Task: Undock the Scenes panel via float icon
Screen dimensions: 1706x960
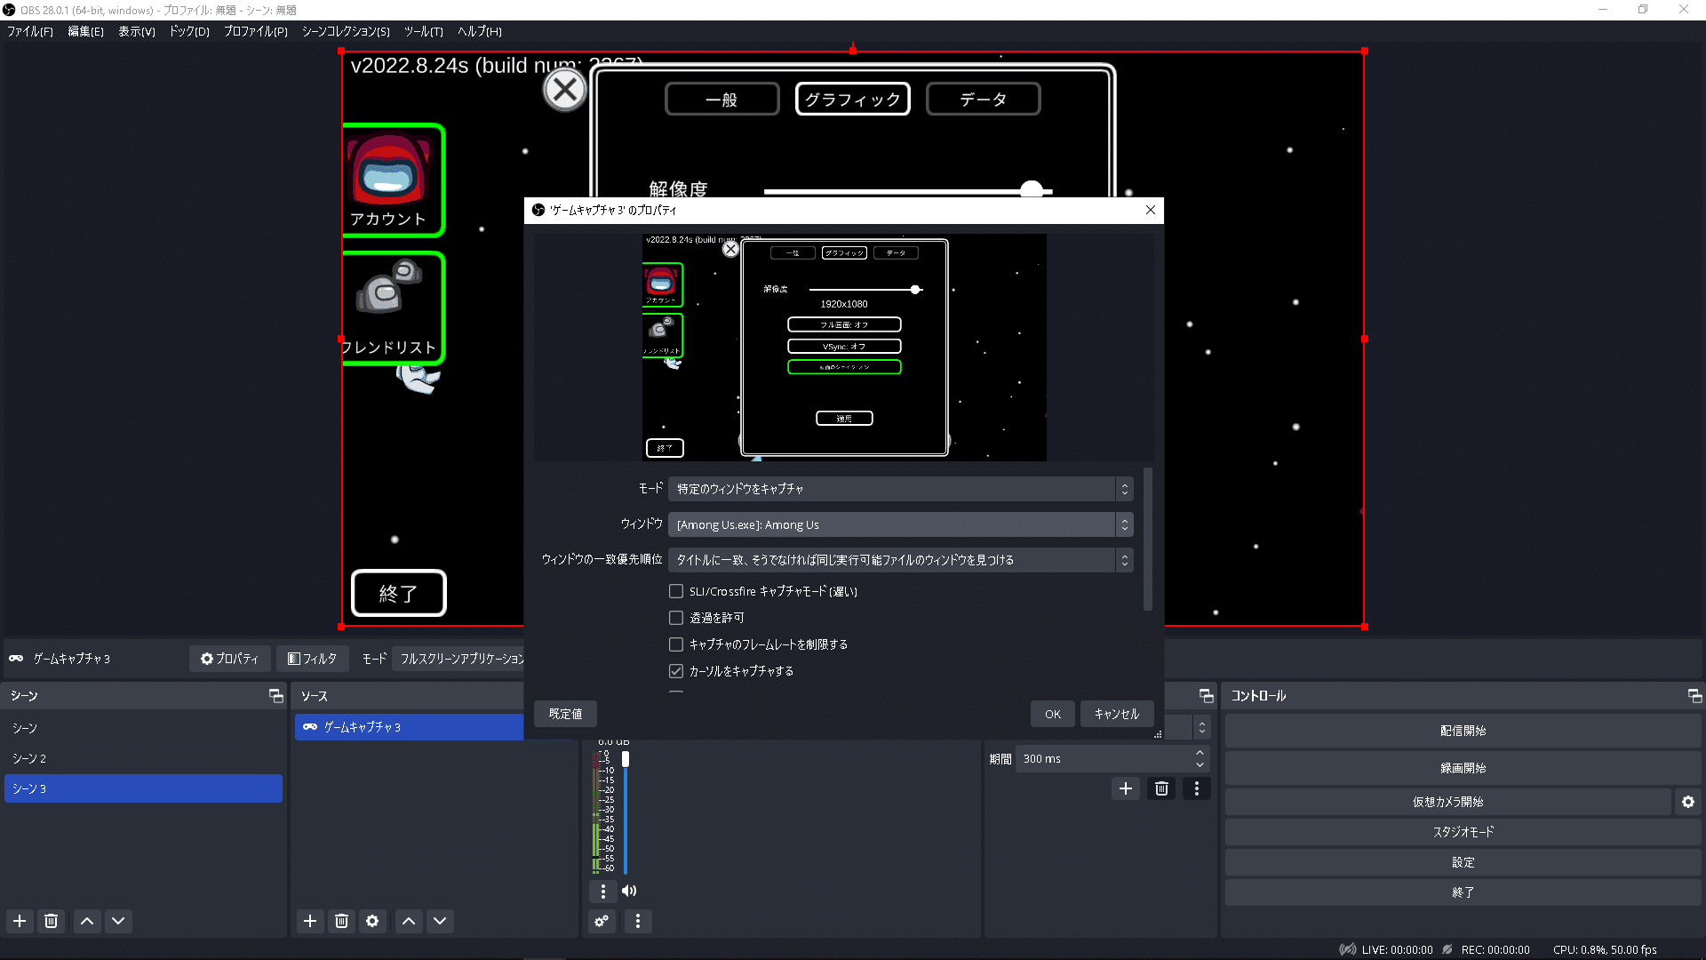Action: point(275,696)
